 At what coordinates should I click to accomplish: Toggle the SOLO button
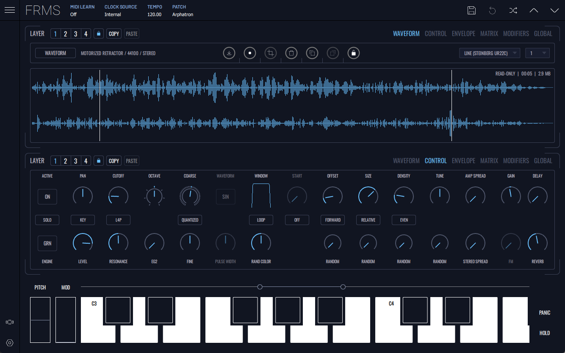pos(47,220)
